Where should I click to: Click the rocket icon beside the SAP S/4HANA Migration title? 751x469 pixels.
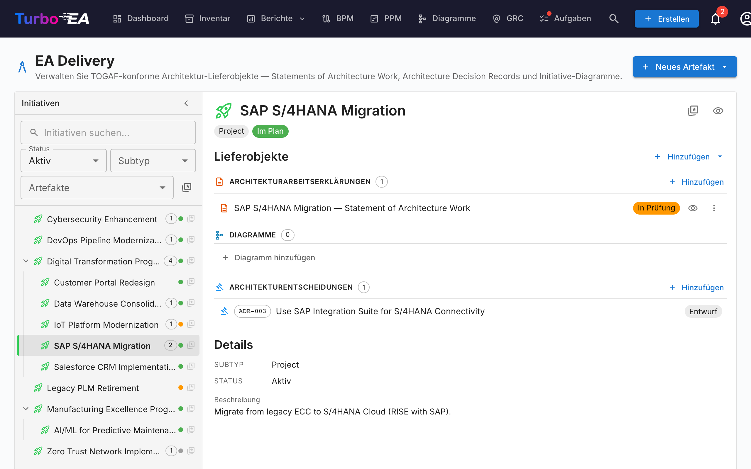224,111
